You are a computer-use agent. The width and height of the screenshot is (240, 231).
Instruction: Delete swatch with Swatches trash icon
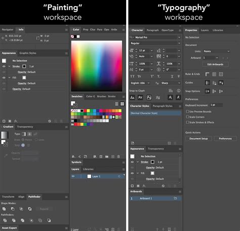(x=118, y=157)
